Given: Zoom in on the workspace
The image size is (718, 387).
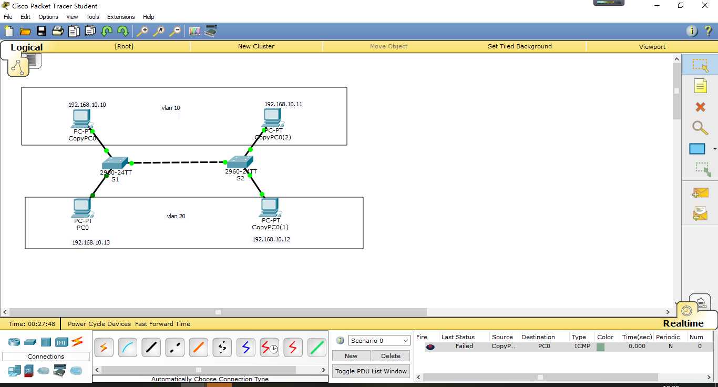Looking at the screenshot, I should pyautogui.click(x=142, y=31).
